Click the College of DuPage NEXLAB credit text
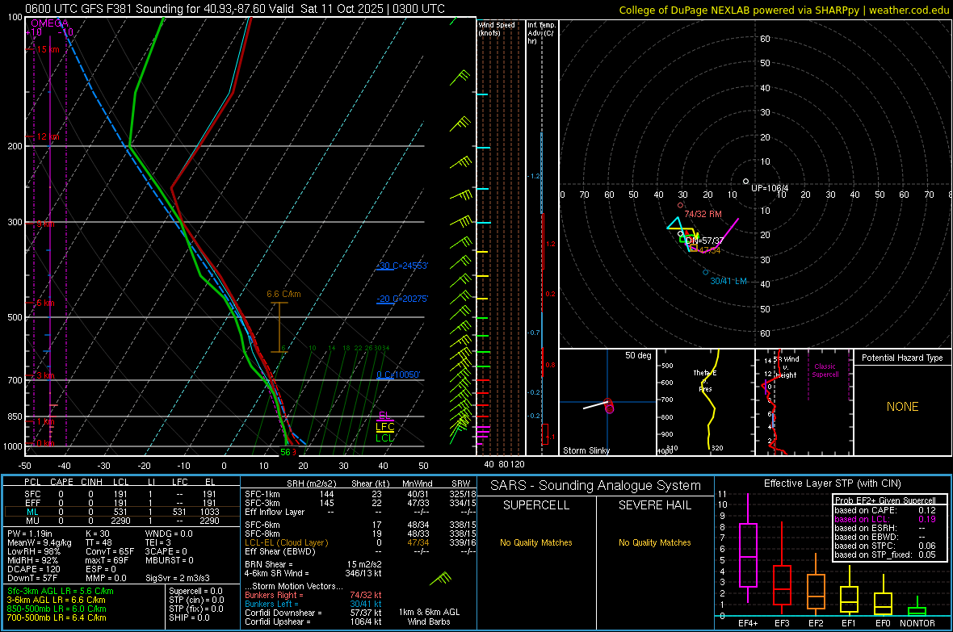Image resolution: width=953 pixels, height=632 pixels. 784,10
